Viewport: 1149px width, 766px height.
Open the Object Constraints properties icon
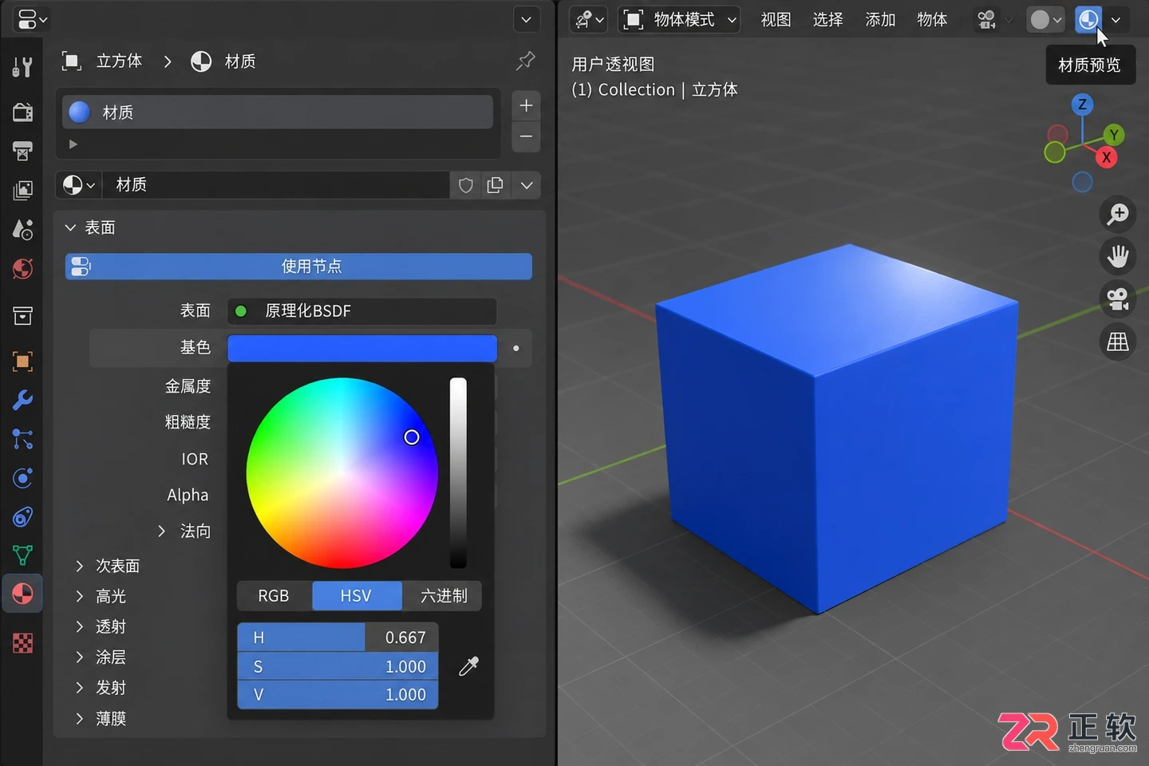(x=22, y=517)
